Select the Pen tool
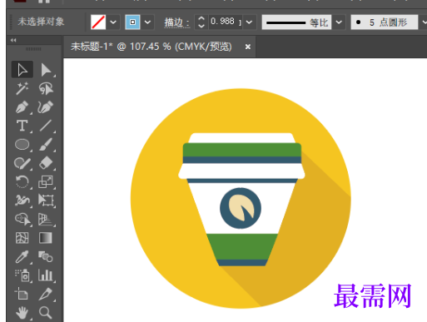Image resolution: width=427 pixels, height=322 pixels. [22, 107]
